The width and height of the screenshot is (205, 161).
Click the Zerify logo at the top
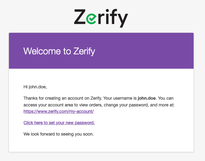101,18
